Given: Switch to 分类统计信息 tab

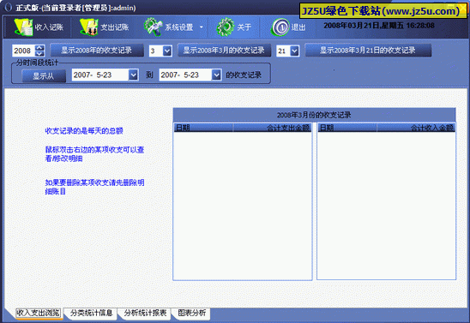Looking at the screenshot, I should [92, 313].
